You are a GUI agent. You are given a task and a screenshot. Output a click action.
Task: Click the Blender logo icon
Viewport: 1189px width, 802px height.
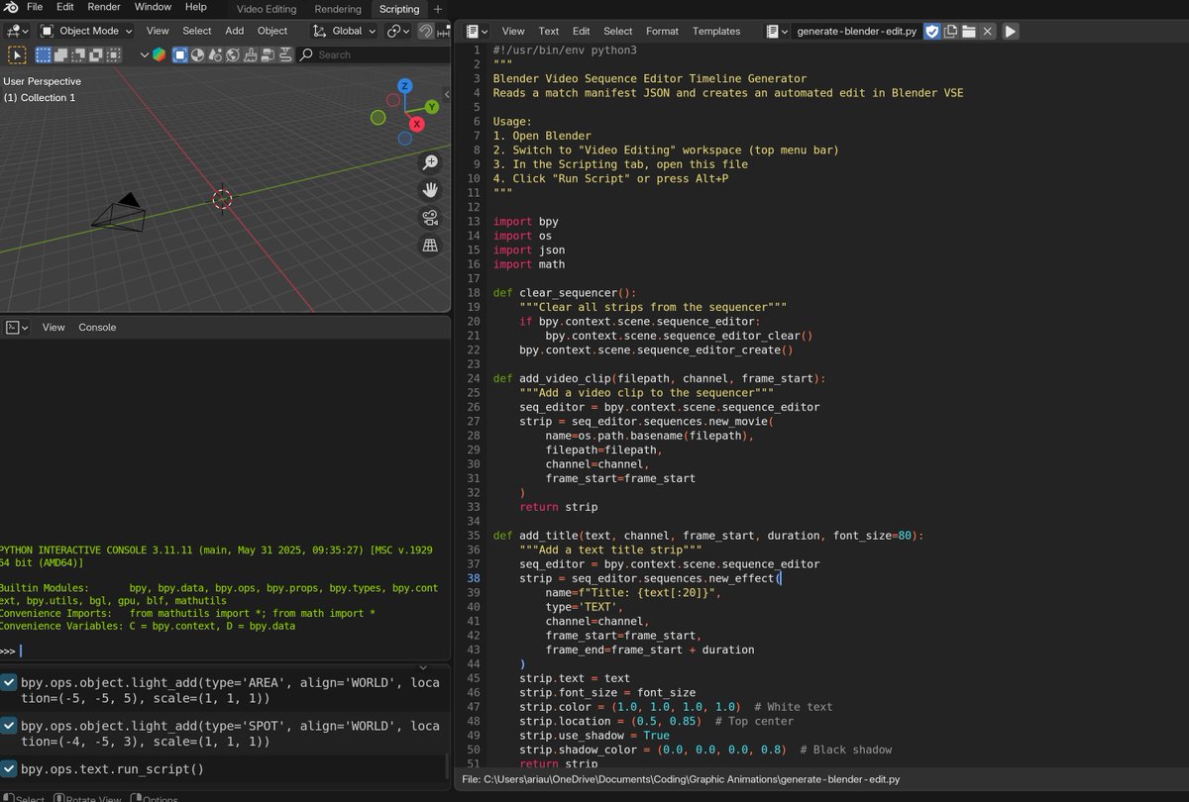tap(11, 7)
